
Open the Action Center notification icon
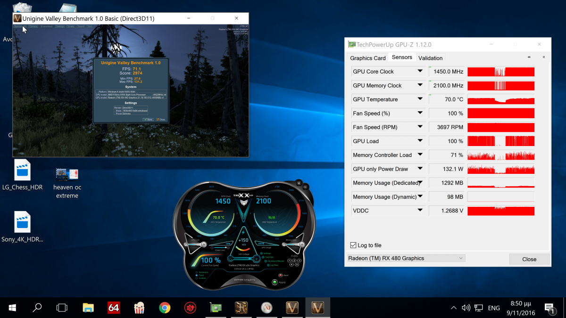549,308
